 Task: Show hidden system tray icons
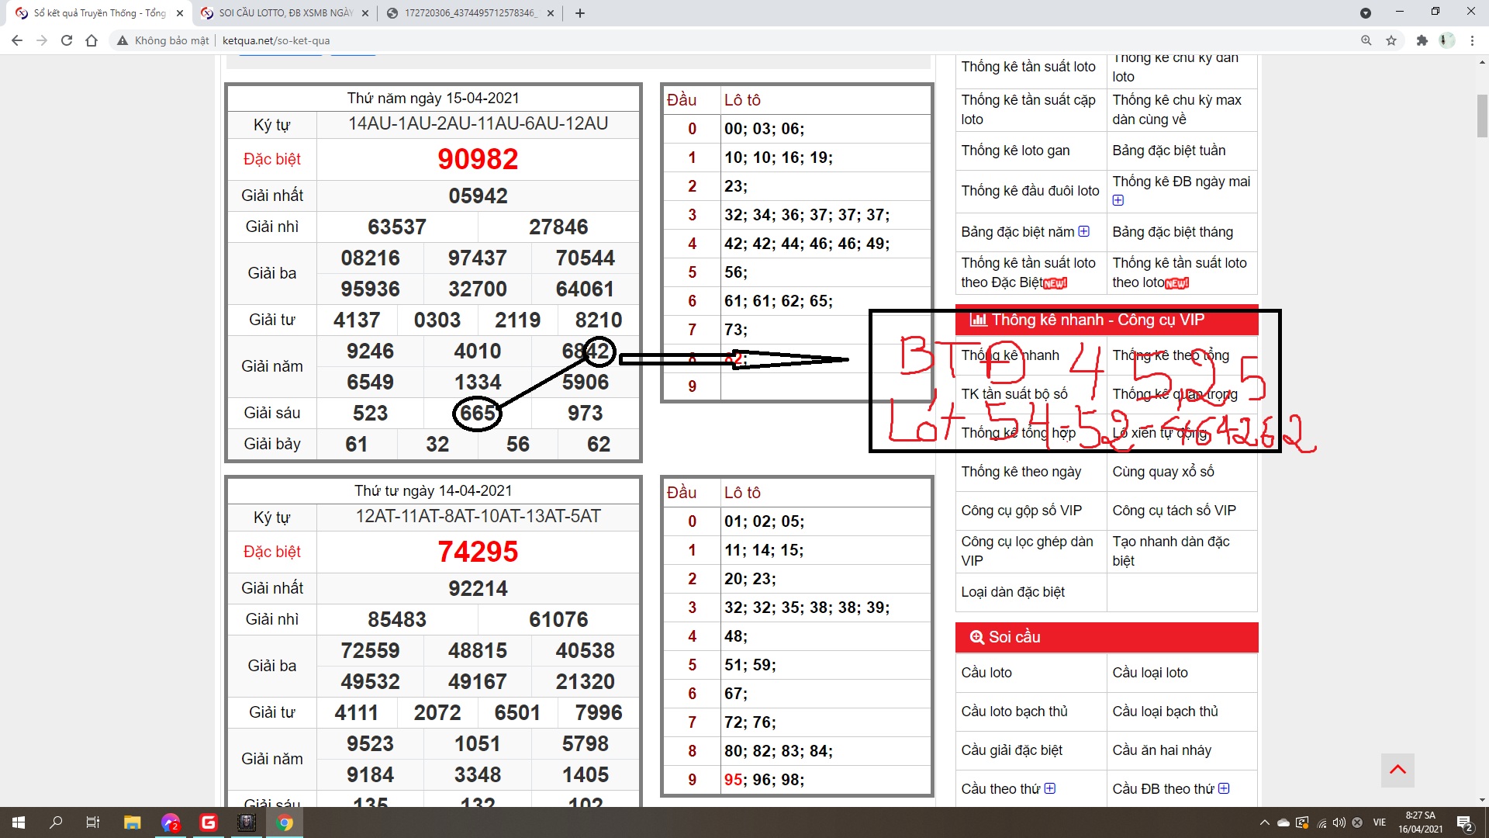(1265, 822)
